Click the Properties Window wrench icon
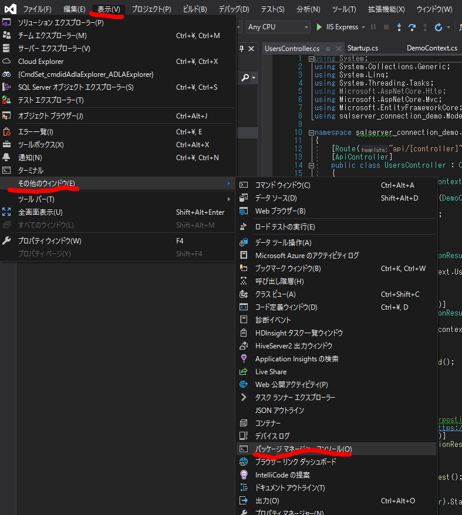The image size is (462, 515). [x=6, y=240]
